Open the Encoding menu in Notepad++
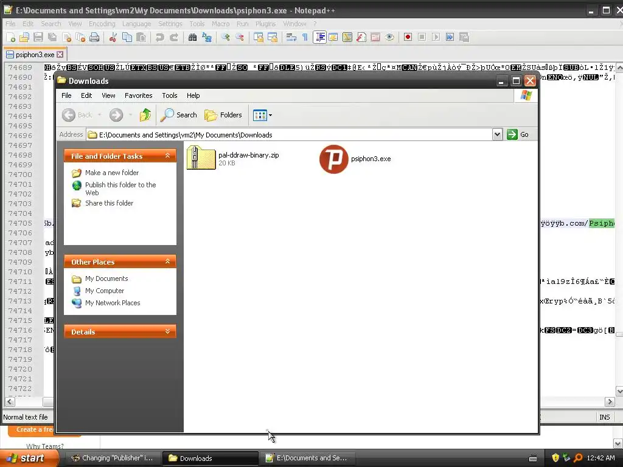The image size is (623, 467). [x=102, y=24]
